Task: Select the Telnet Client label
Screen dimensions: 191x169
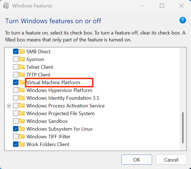Action: tap(40, 67)
